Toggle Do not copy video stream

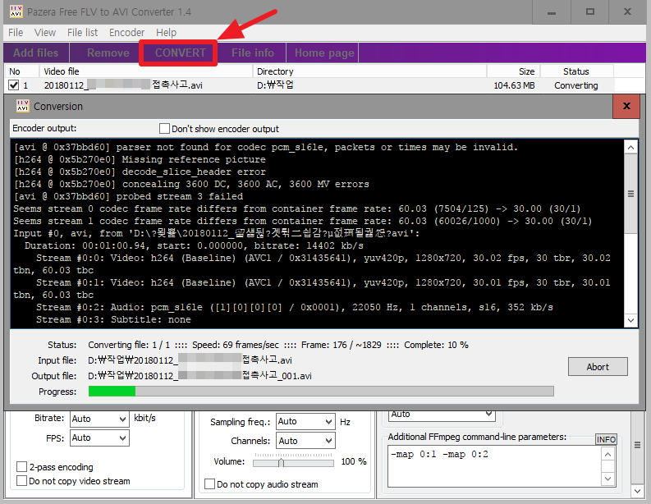21,481
